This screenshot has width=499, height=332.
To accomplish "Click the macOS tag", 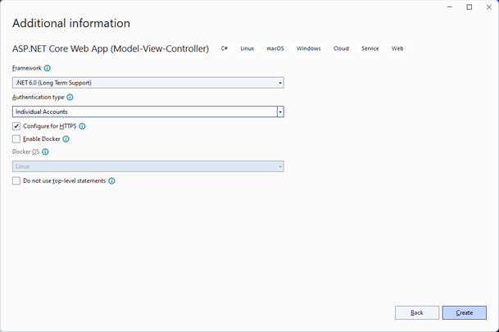I will 275,48.
